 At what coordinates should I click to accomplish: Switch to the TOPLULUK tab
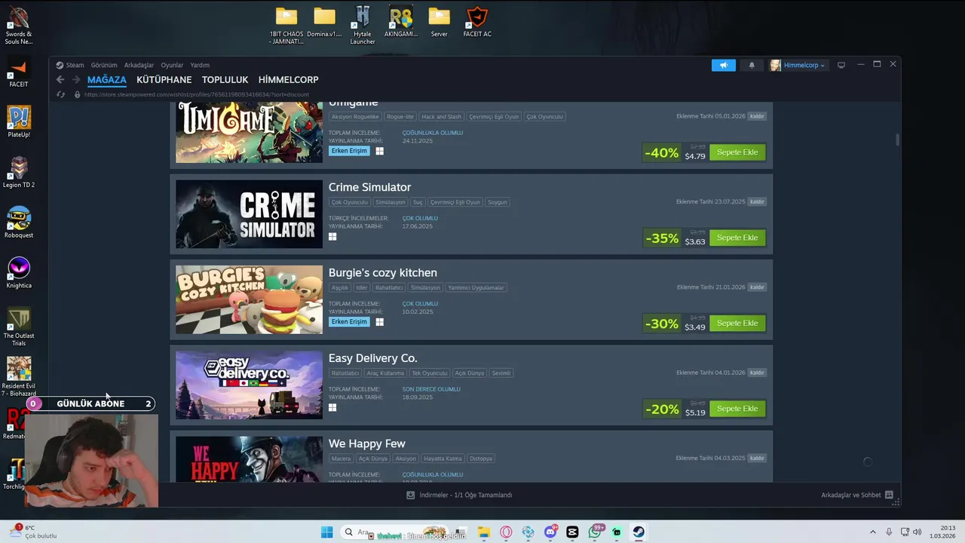click(x=225, y=79)
